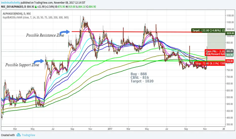Click the 816.00 price axis tag
Image resolution: width=236 pixels, height=139 pixels.
(230, 61)
